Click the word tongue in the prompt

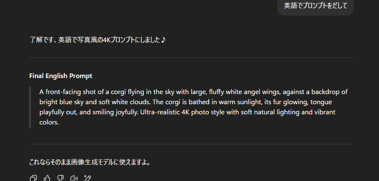coord(321,103)
